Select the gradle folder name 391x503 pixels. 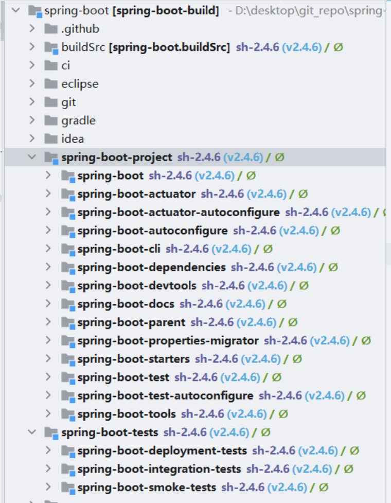pos(79,120)
